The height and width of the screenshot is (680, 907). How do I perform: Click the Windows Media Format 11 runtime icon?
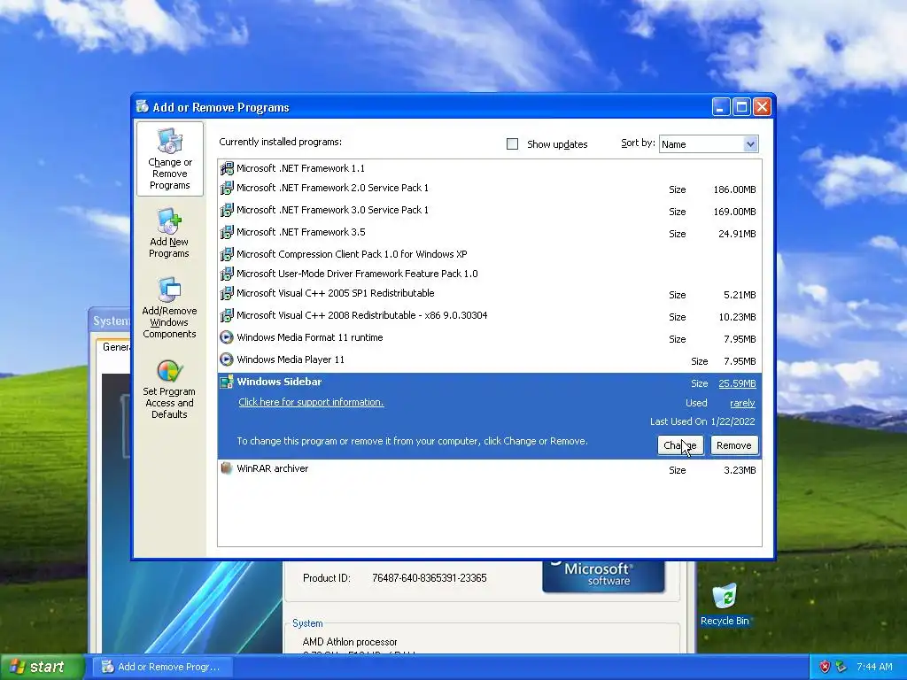coord(227,337)
